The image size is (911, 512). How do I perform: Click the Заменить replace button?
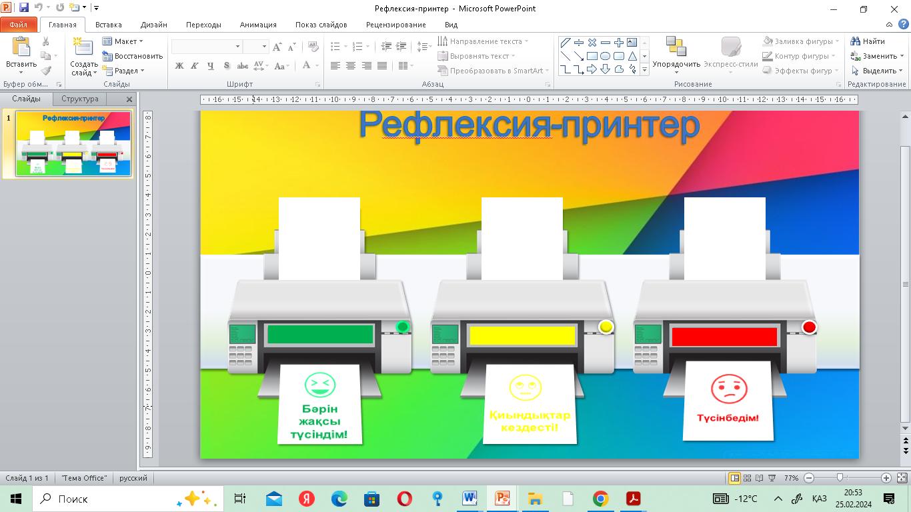[x=875, y=56]
